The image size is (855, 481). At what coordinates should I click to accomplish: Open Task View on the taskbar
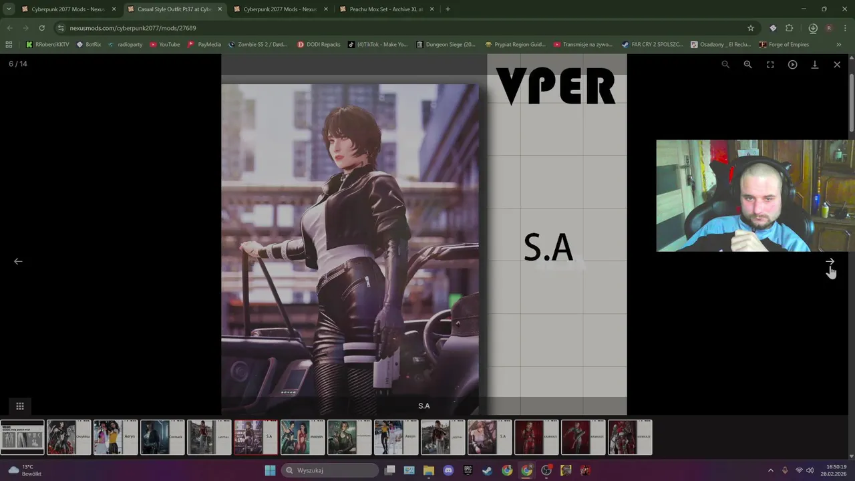[390, 470]
